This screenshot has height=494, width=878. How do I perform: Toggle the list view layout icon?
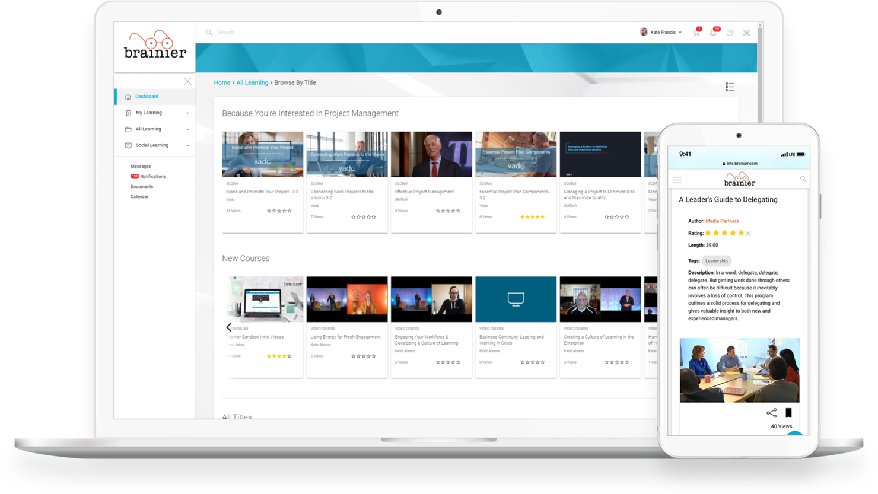[x=730, y=87]
